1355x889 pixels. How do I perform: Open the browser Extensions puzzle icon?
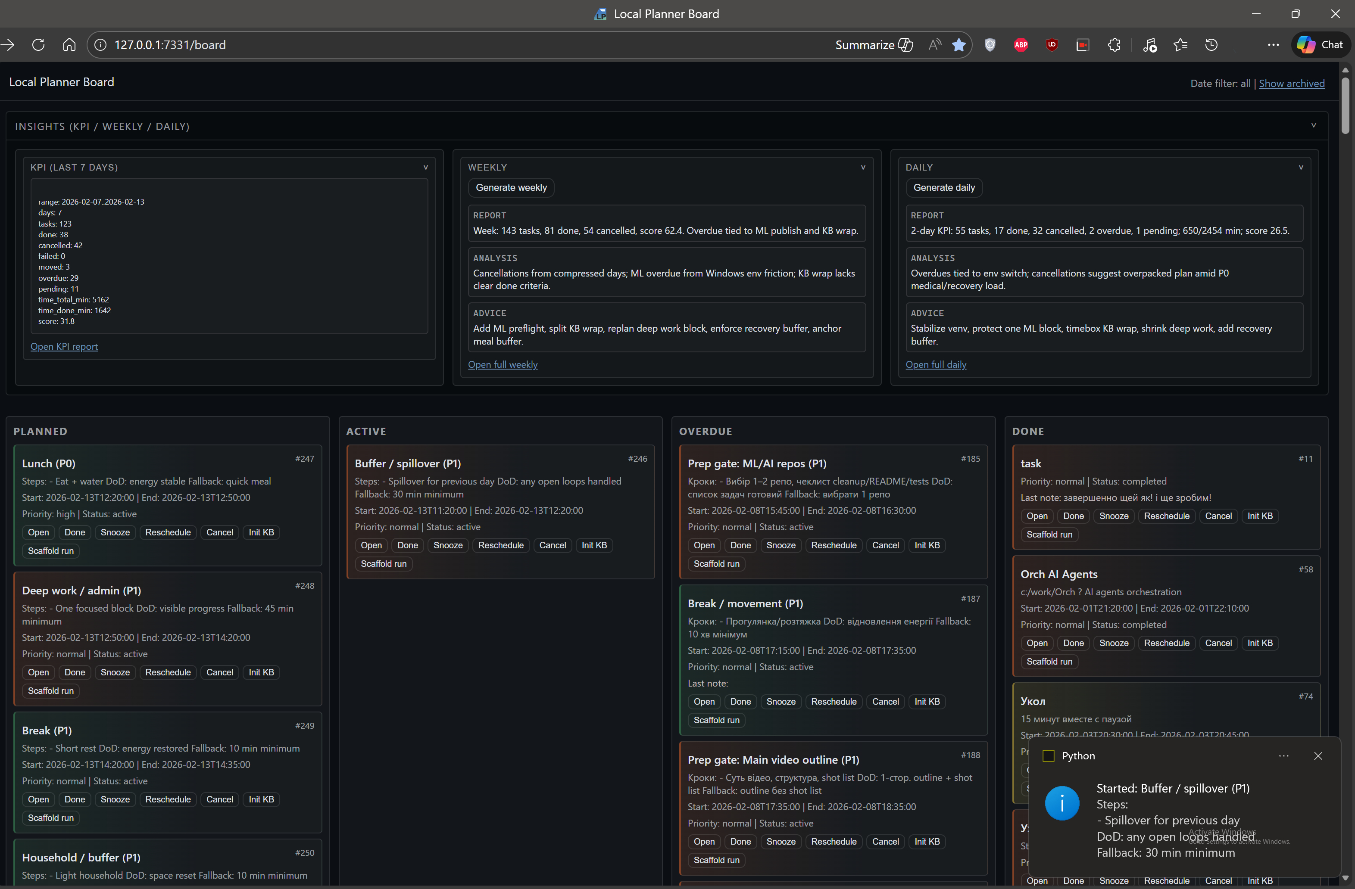click(1115, 45)
